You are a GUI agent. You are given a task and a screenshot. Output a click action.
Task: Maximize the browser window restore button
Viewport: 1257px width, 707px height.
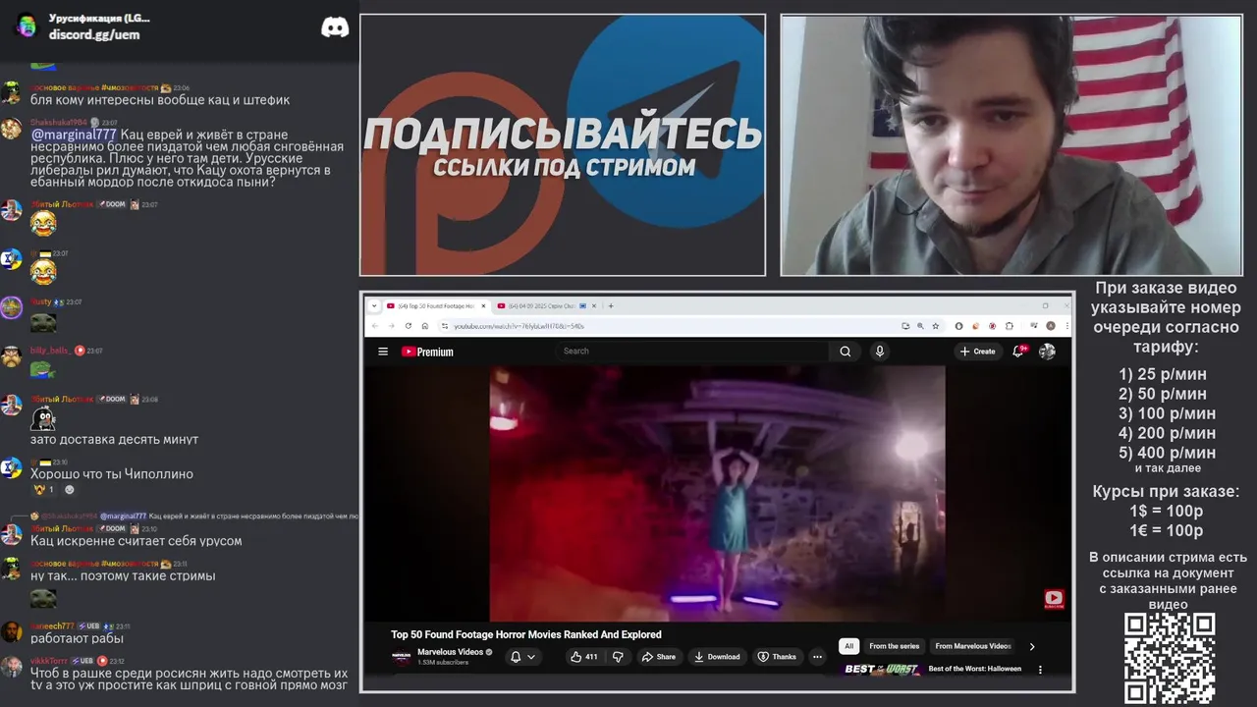[1045, 305]
